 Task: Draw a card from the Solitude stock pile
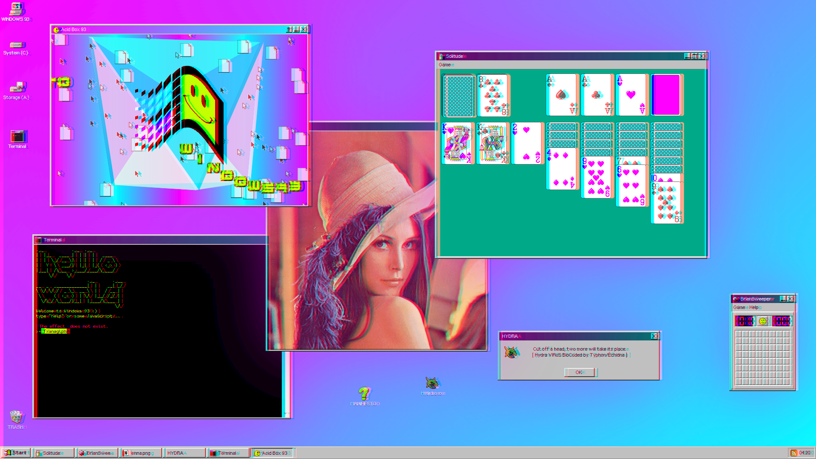459,95
